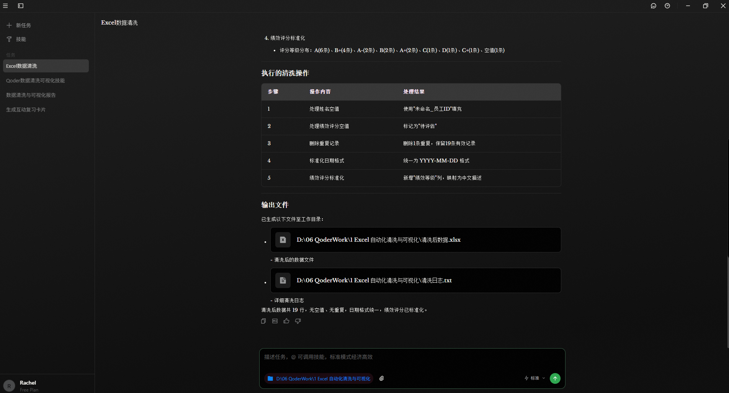This screenshot has height=393, width=729.
Task: Select the Excel数据清洗 task
Action: tap(46, 66)
